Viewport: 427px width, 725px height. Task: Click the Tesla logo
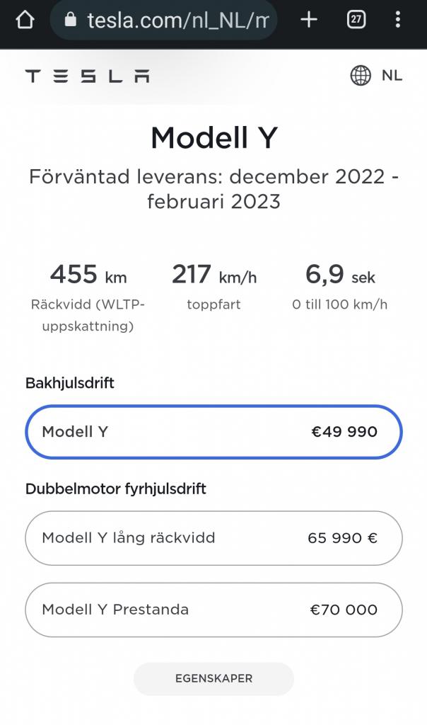87,76
